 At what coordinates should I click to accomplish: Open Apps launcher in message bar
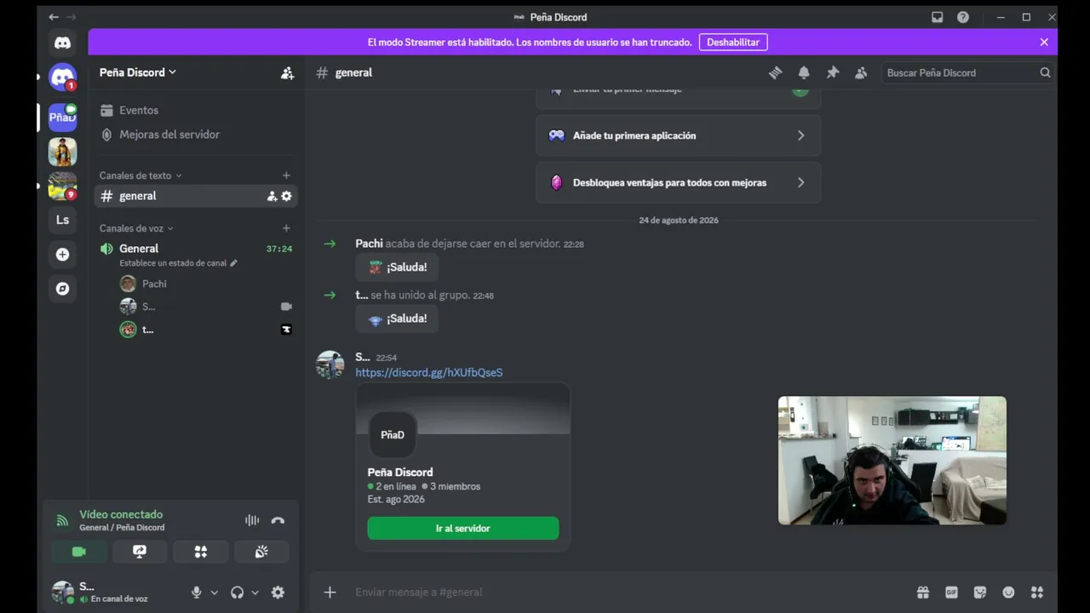tap(1037, 593)
